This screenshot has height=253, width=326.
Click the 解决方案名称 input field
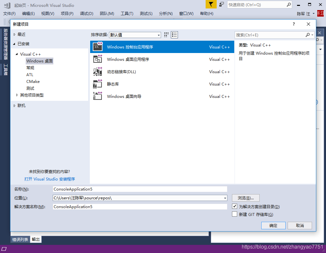[x=140, y=206]
